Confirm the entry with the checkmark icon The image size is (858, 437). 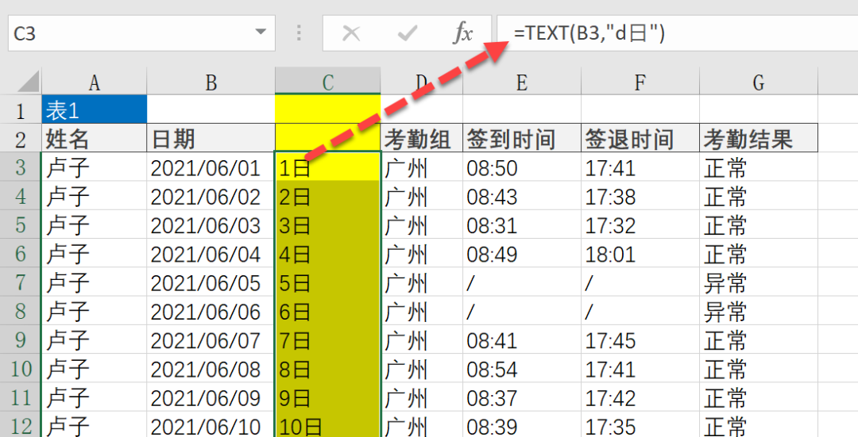(407, 33)
